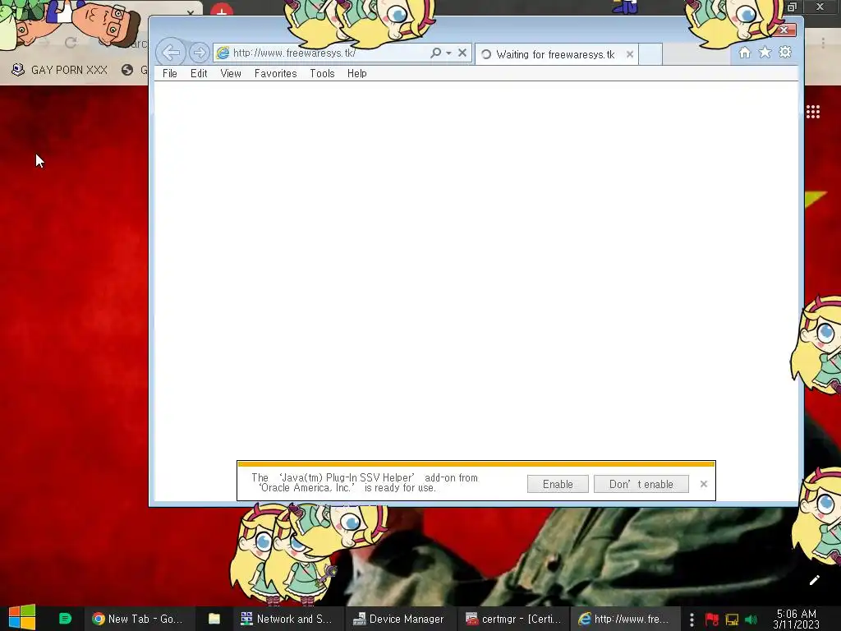Open the Edit menu
The width and height of the screenshot is (841, 631).
point(199,73)
